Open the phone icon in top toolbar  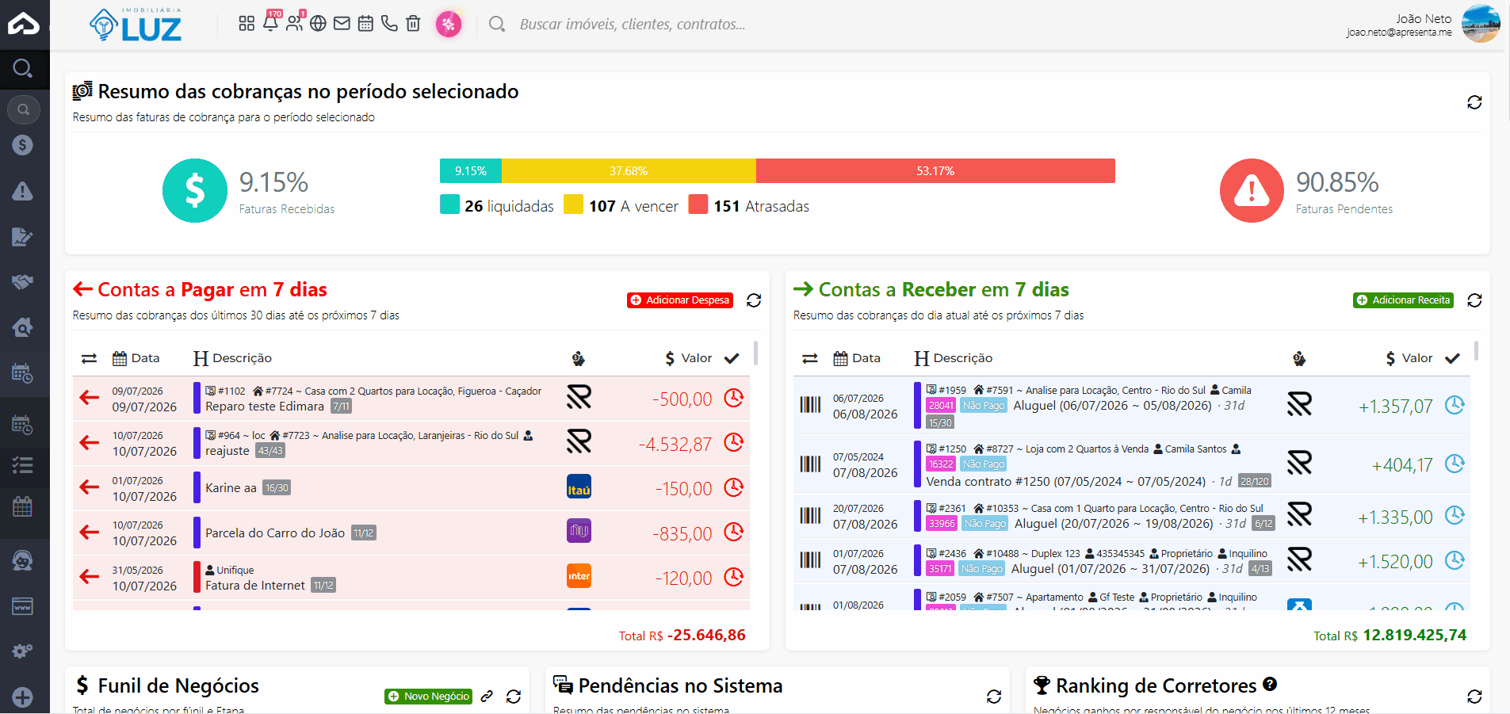(x=389, y=23)
